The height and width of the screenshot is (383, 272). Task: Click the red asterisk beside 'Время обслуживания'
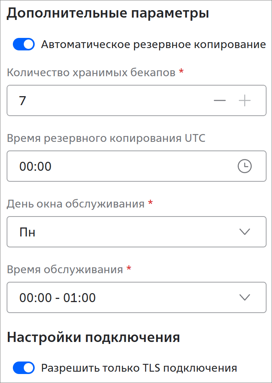[129, 268]
